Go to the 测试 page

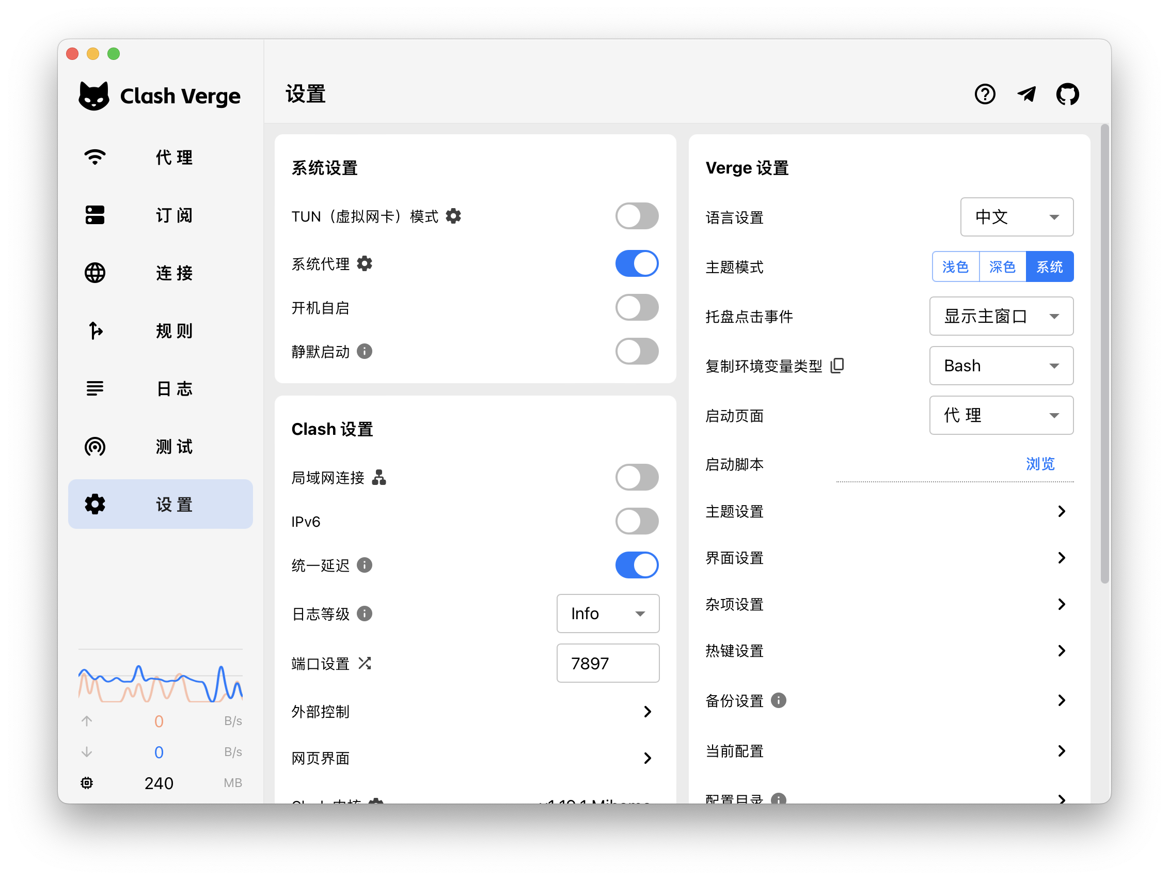click(161, 447)
